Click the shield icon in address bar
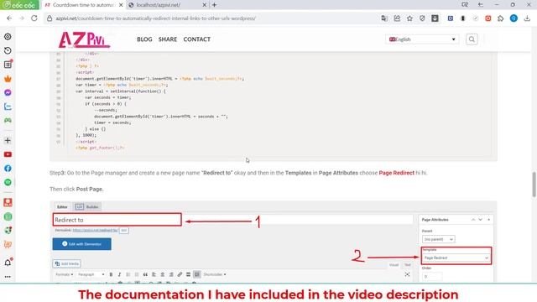This screenshot has height=302, width=537. coord(422,18)
